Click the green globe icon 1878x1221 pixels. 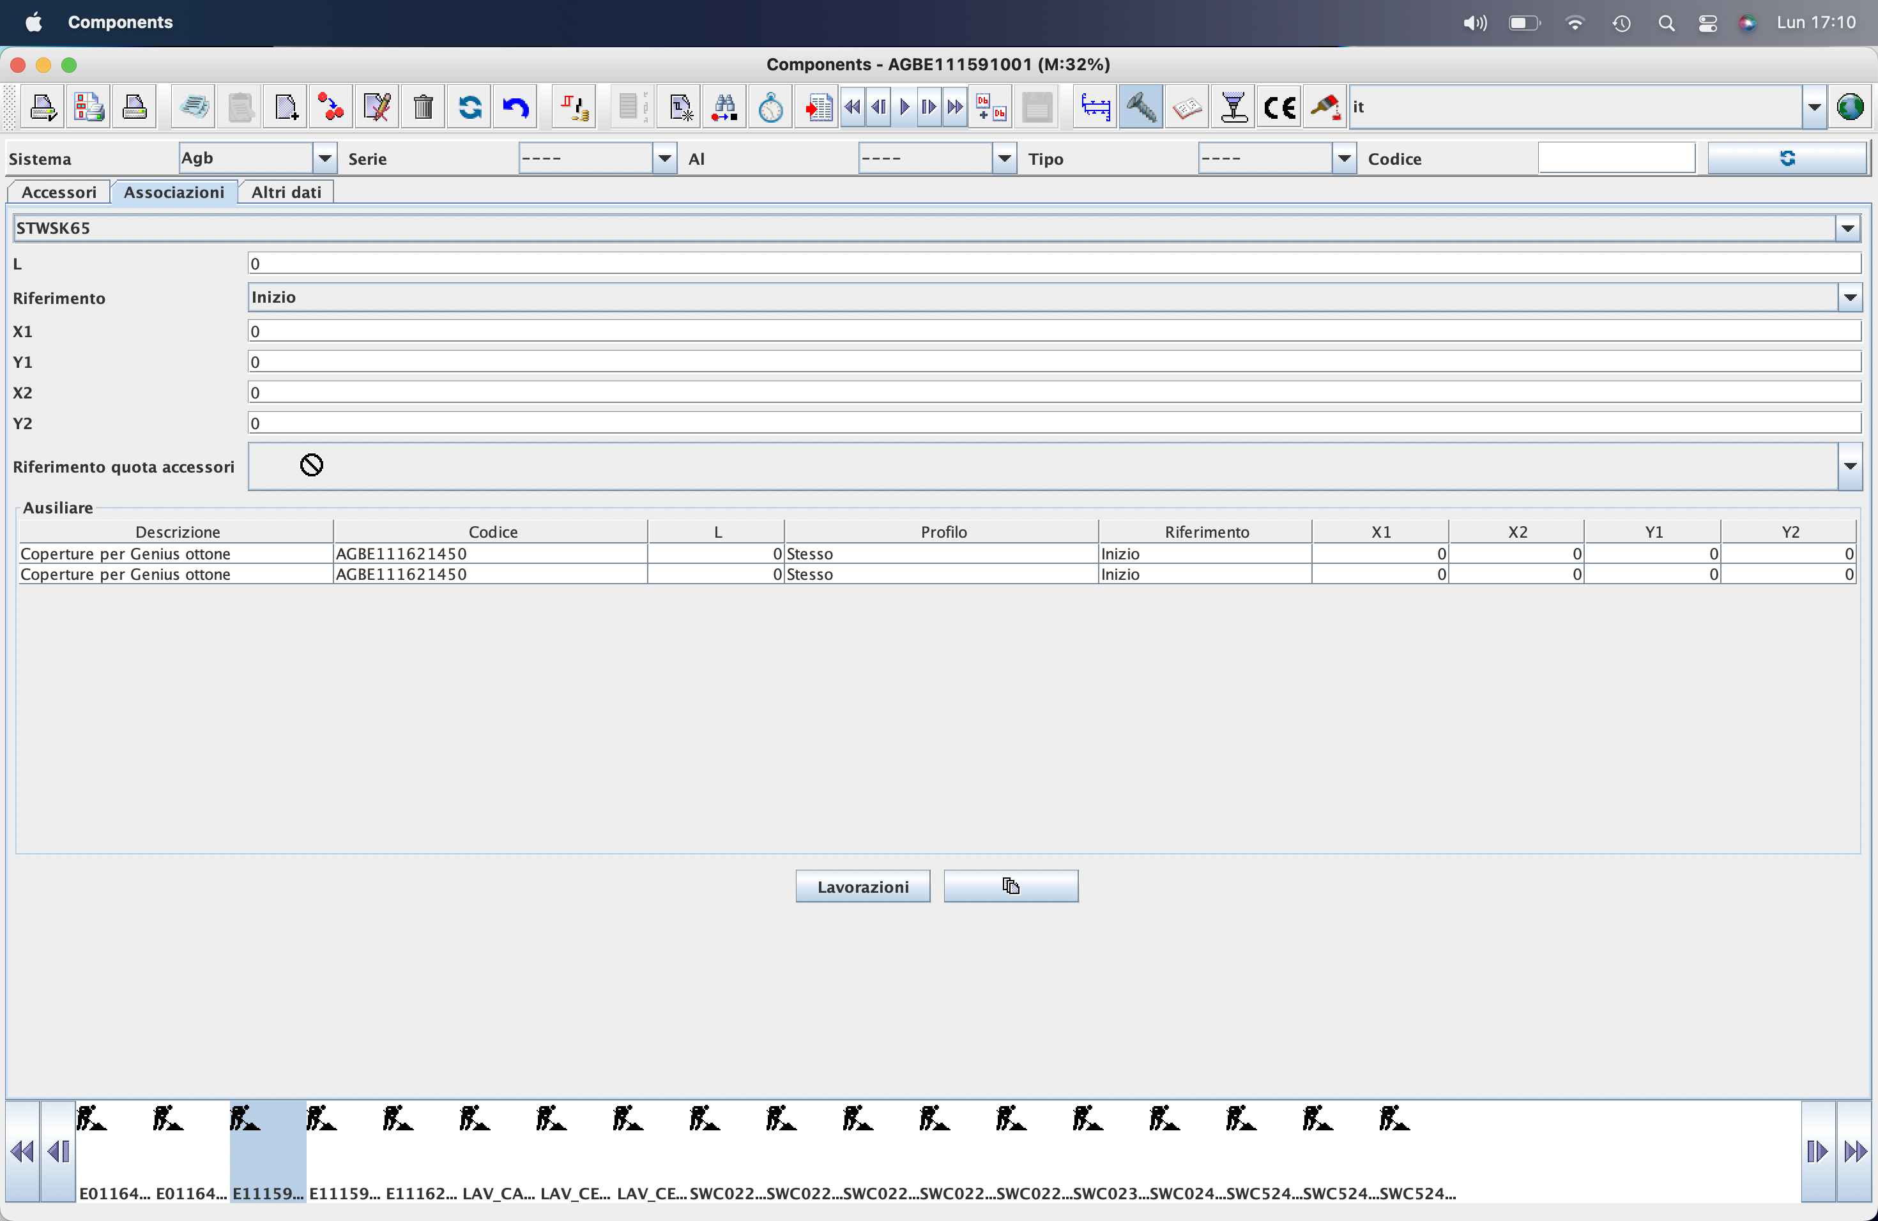(x=1850, y=107)
